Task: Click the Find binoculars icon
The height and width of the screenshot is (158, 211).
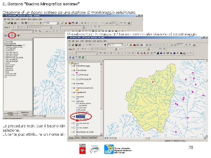Action: point(181,53)
